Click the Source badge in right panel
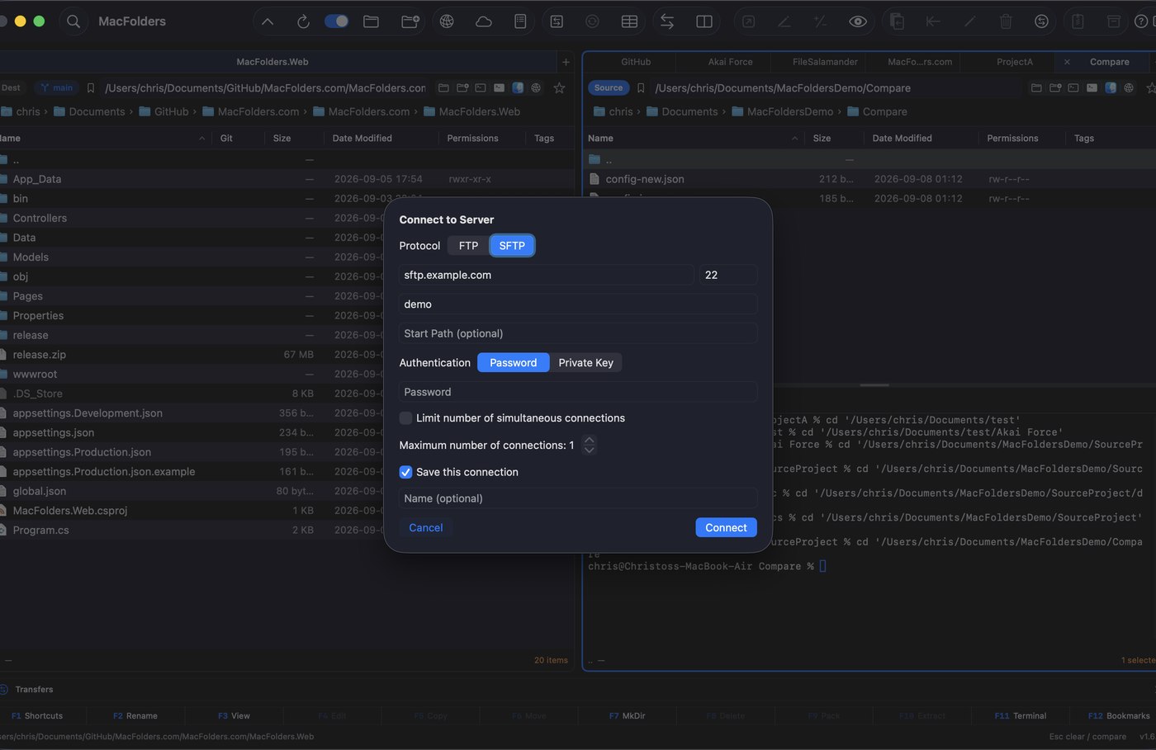This screenshot has width=1156, height=750. (x=609, y=87)
